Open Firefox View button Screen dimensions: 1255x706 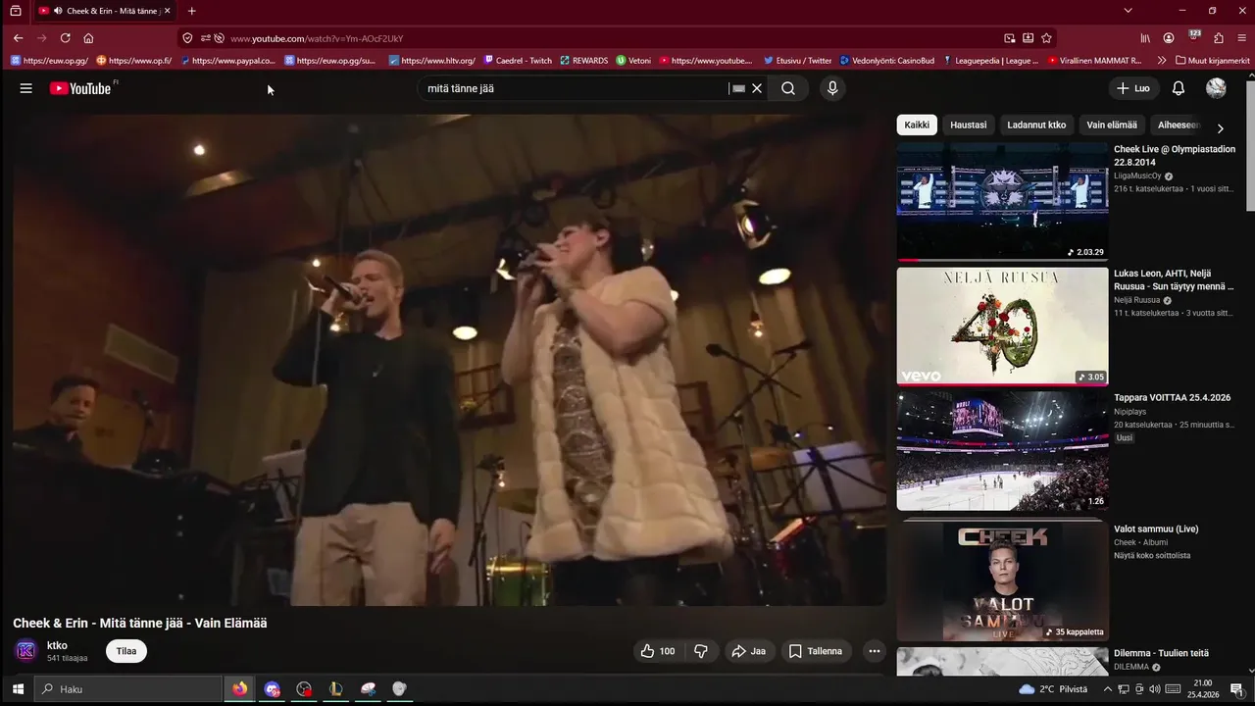(x=16, y=11)
